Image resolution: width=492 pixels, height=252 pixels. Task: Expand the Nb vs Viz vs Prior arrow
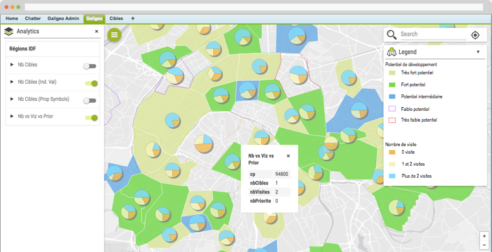(12, 117)
